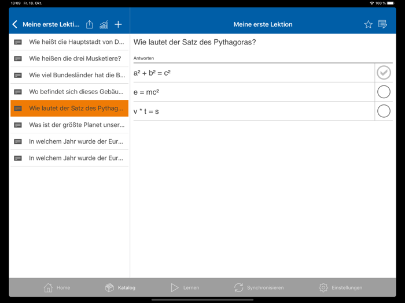Tap the battery indicator in status bar
This screenshot has height=303, width=405.
[391, 3]
